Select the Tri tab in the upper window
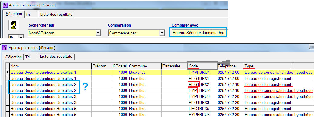 click(31, 15)
